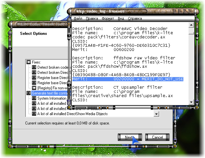The image size is (205, 158).
Task: Click the CoreAVC Video Decoder description line
Action: 120,29
